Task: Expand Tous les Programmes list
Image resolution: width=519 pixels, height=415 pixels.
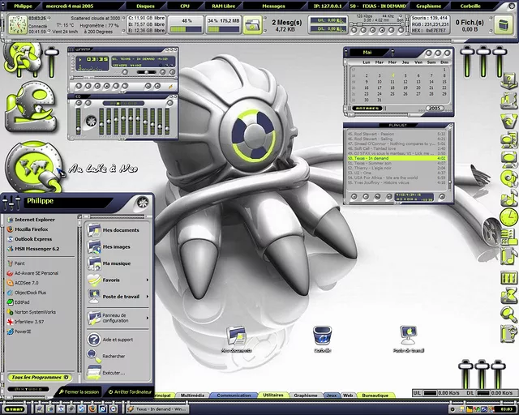Action: [x=37, y=377]
